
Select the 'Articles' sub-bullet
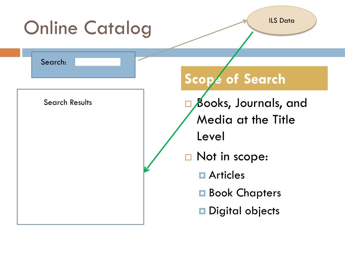coord(227,175)
